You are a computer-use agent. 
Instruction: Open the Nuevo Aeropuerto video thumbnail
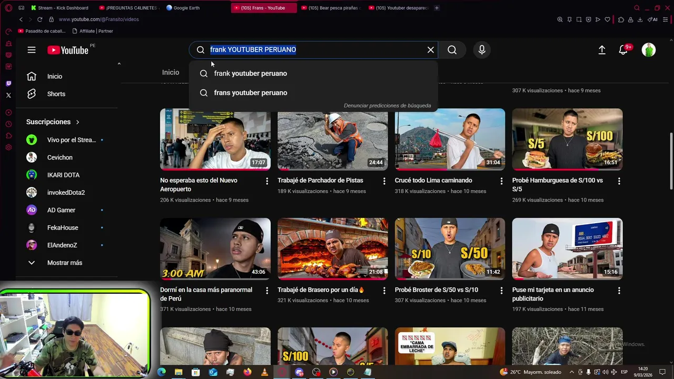[215, 139]
